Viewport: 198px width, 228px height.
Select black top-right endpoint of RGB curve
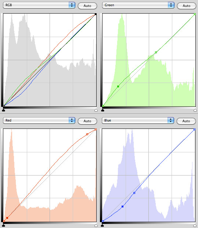(x=96, y=14)
